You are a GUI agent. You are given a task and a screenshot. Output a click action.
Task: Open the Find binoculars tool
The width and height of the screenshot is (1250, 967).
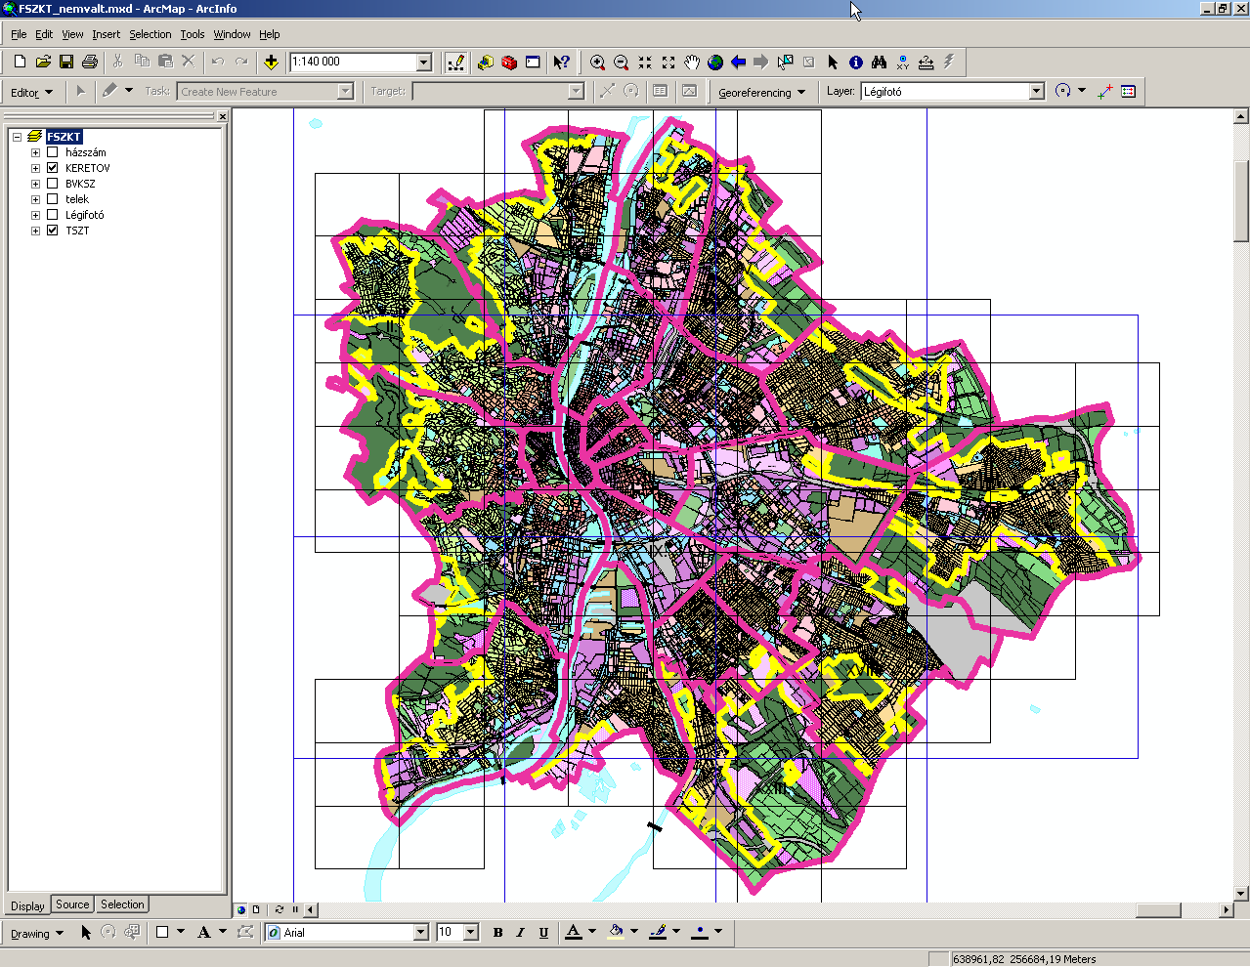click(880, 62)
